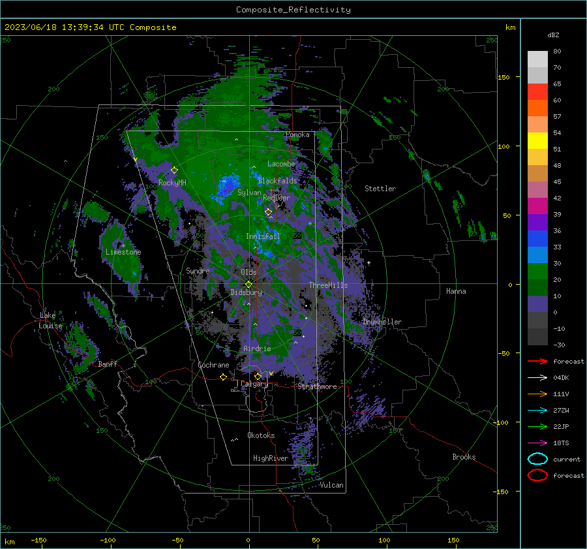Click the cyan current ellipse legend icon
Image resolution: width=587 pixels, height=549 pixels.
click(537, 459)
